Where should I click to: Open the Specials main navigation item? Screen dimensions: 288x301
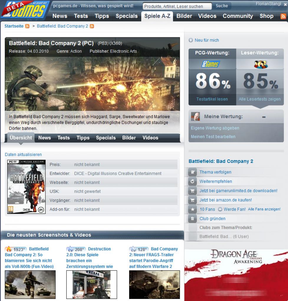click(x=126, y=16)
